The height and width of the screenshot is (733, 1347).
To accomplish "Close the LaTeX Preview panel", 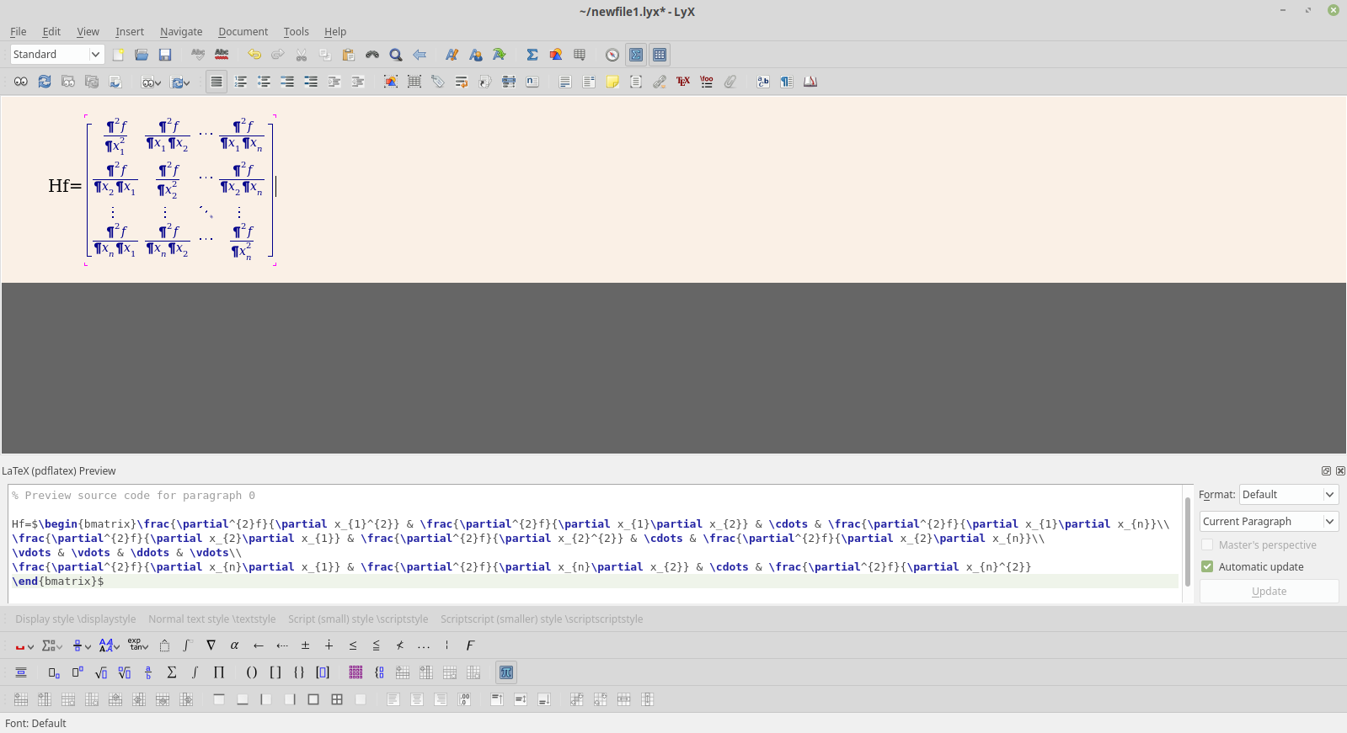I will 1340,471.
